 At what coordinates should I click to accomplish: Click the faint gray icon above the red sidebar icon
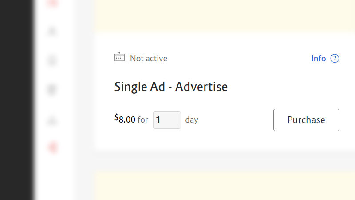53,120
